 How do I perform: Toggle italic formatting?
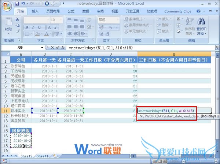tap(33, 27)
